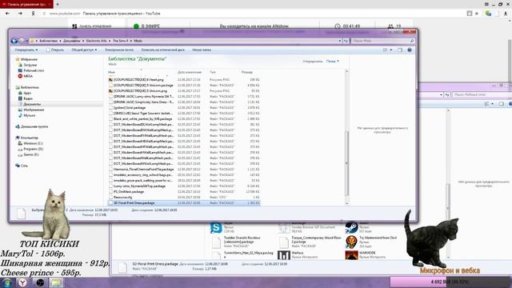Click Открыть in the Explorer toolbar
The width and height of the screenshot is (512, 288).
coord(55,50)
